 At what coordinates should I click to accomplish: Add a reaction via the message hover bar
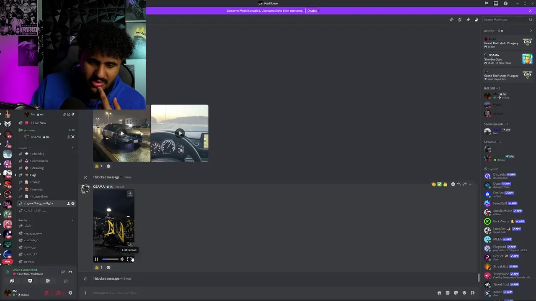453,184
